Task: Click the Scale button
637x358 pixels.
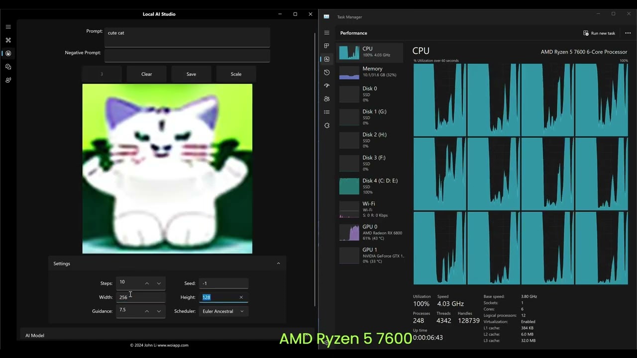Action: click(x=236, y=74)
